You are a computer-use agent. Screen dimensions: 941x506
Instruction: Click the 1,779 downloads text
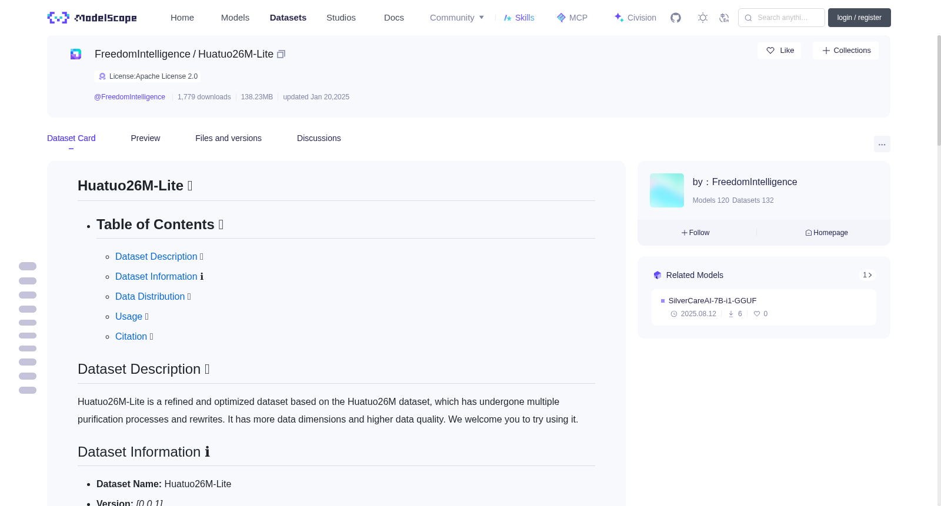point(204,97)
